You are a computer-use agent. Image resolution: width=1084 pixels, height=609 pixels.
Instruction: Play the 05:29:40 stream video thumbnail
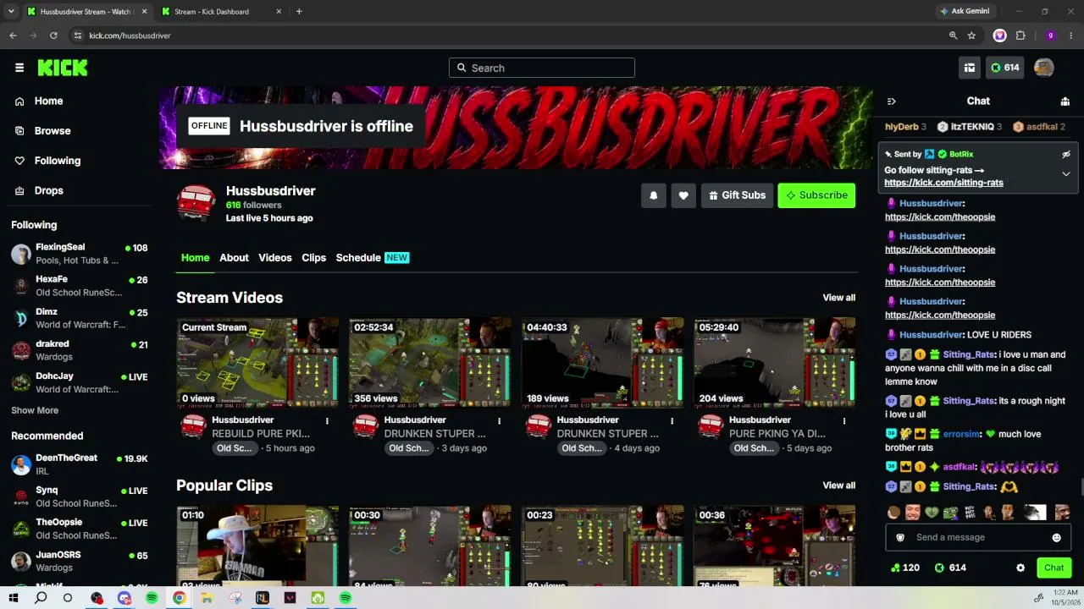(x=775, y=363)
